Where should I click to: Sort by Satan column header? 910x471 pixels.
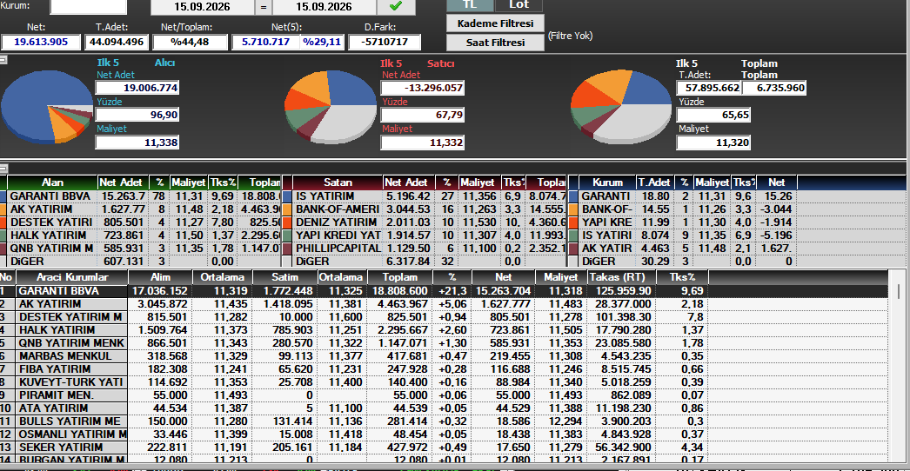coord(338,182)
